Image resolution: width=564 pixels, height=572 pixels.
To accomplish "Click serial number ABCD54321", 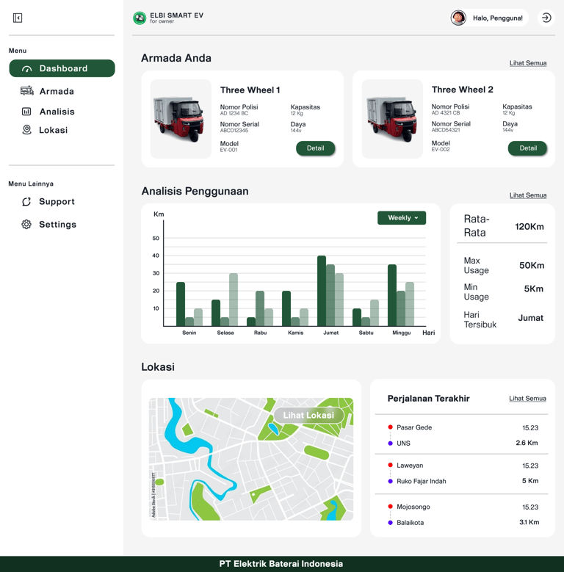I will 446,130.
